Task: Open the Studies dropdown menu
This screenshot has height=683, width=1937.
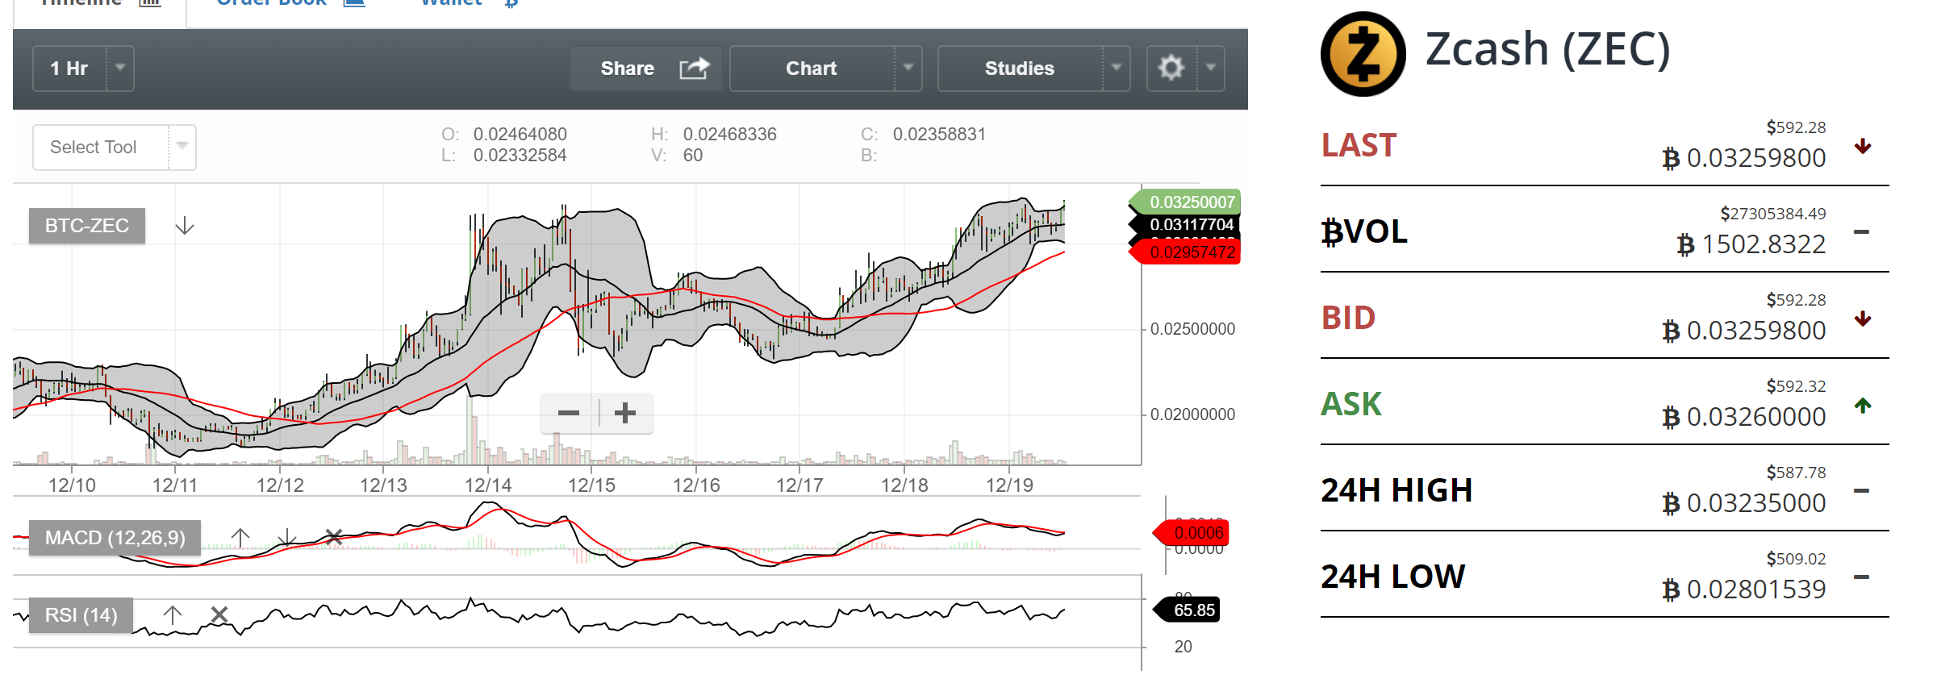Action: click(x=1033, y=69)
